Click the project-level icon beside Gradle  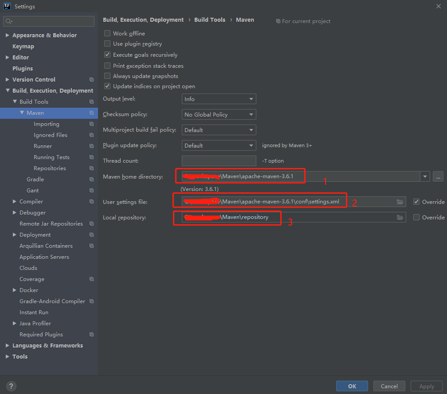pyautogui.click(x=91, y=179)
